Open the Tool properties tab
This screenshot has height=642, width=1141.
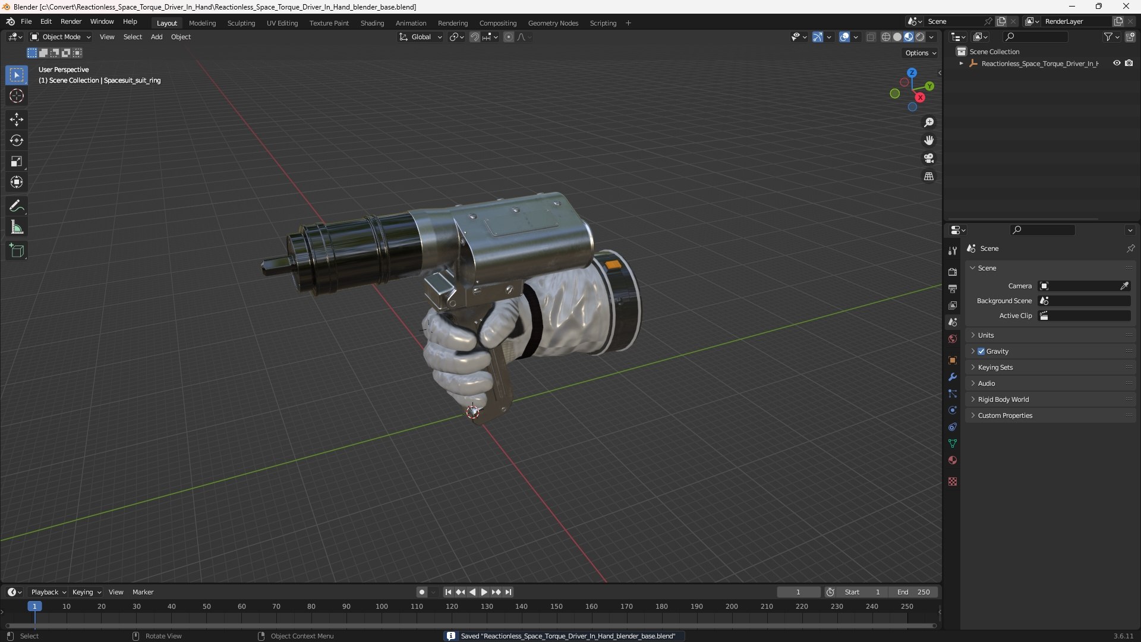click(953, 251)
